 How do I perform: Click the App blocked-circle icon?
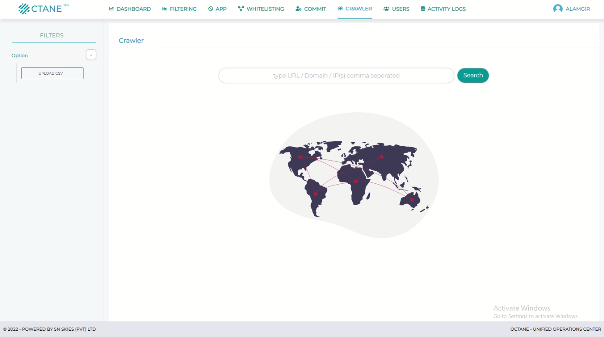(211, 9)
